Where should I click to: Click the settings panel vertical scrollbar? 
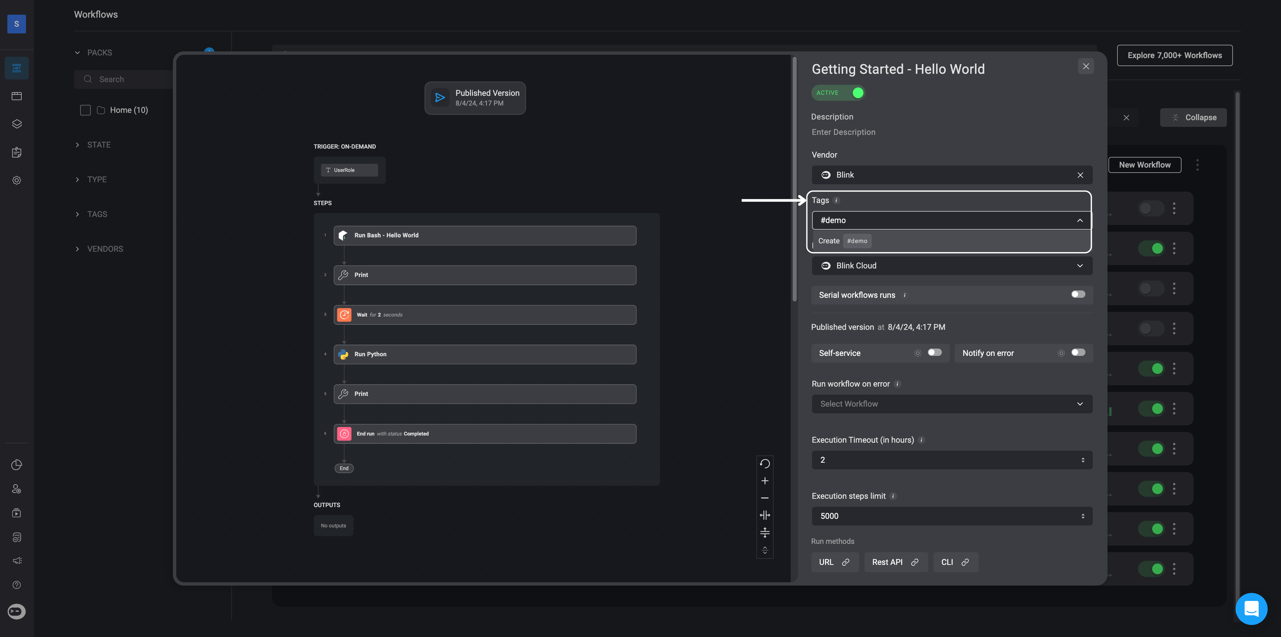pyautogui.click(x=795, y=179)
